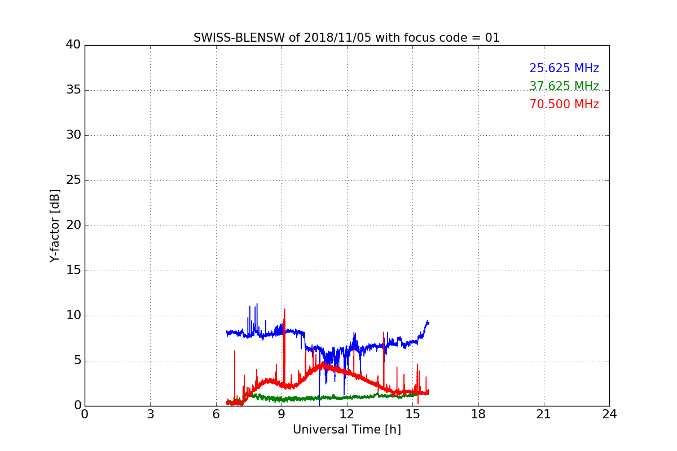Click y-axis tick label '40'
Viewport: 677px width, 451px height.
click(73, 45)
